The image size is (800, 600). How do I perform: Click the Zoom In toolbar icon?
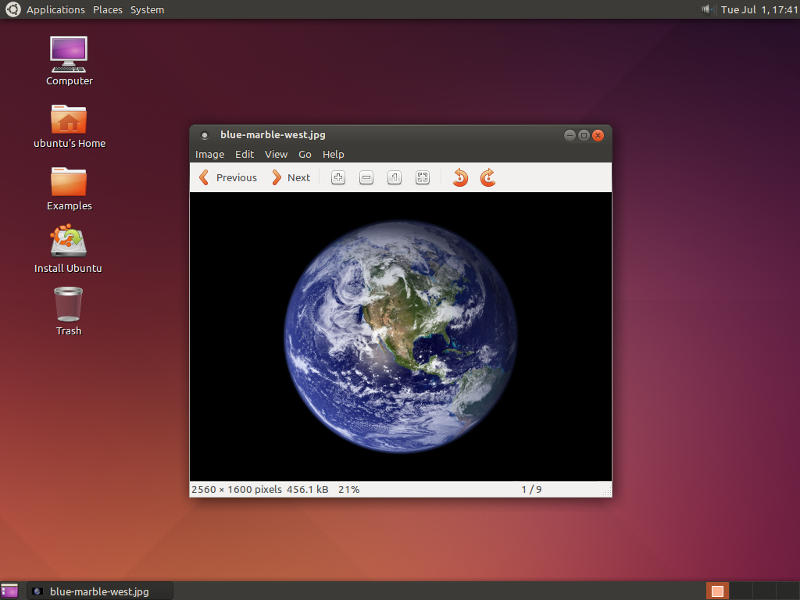click(x=337, y=177)
